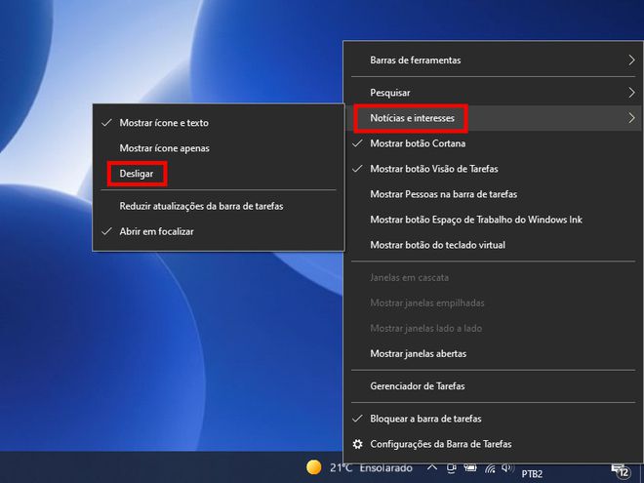Click disabled Janelas em cascata entry
This screenshot has width=644, height=483.
click(493, 278)
